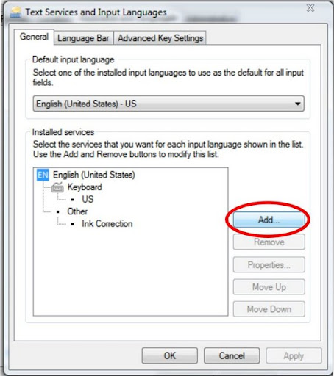Screen dimensions: 334x376
Task: Select English (United States) in services list
Action: [94, 175]
